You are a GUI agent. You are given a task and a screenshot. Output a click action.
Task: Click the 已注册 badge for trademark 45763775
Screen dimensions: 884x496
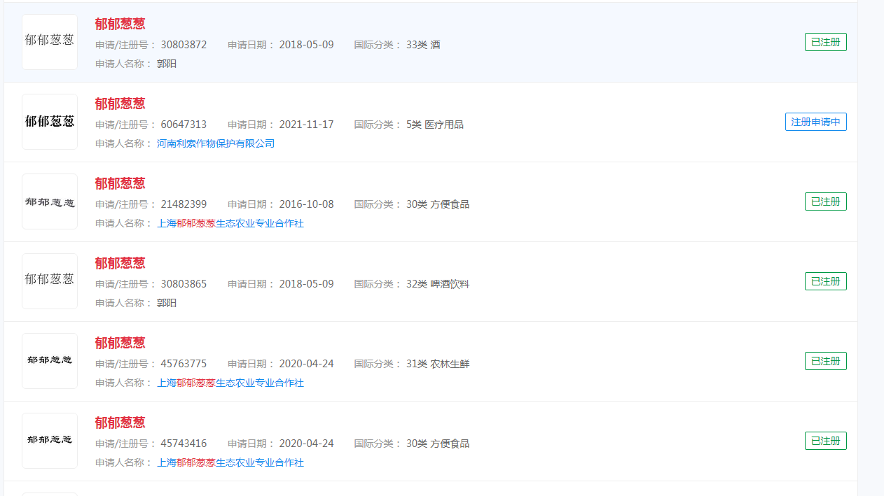click(x=825, y=360)
